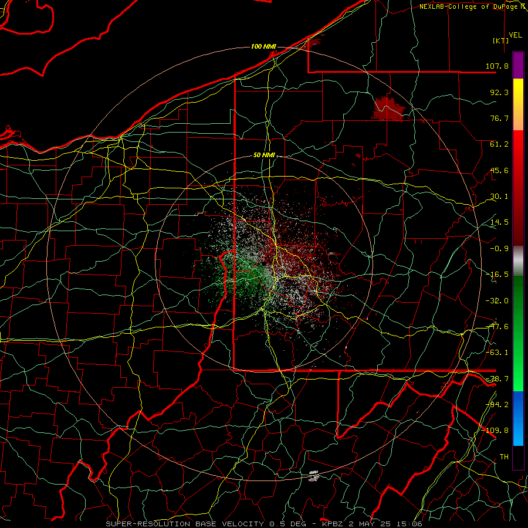
Task: Click the -16.5 legend value
Action: [x=497, y=275]
